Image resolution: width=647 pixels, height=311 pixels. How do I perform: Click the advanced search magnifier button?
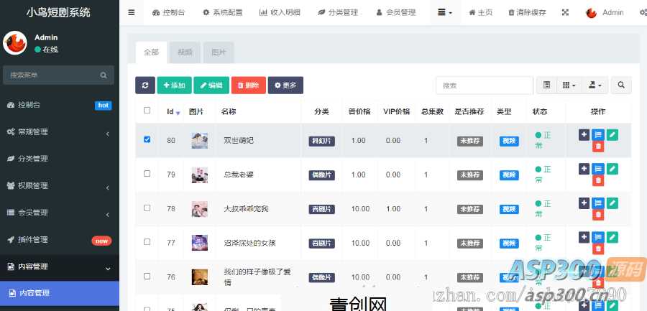[x=621, y=85]
